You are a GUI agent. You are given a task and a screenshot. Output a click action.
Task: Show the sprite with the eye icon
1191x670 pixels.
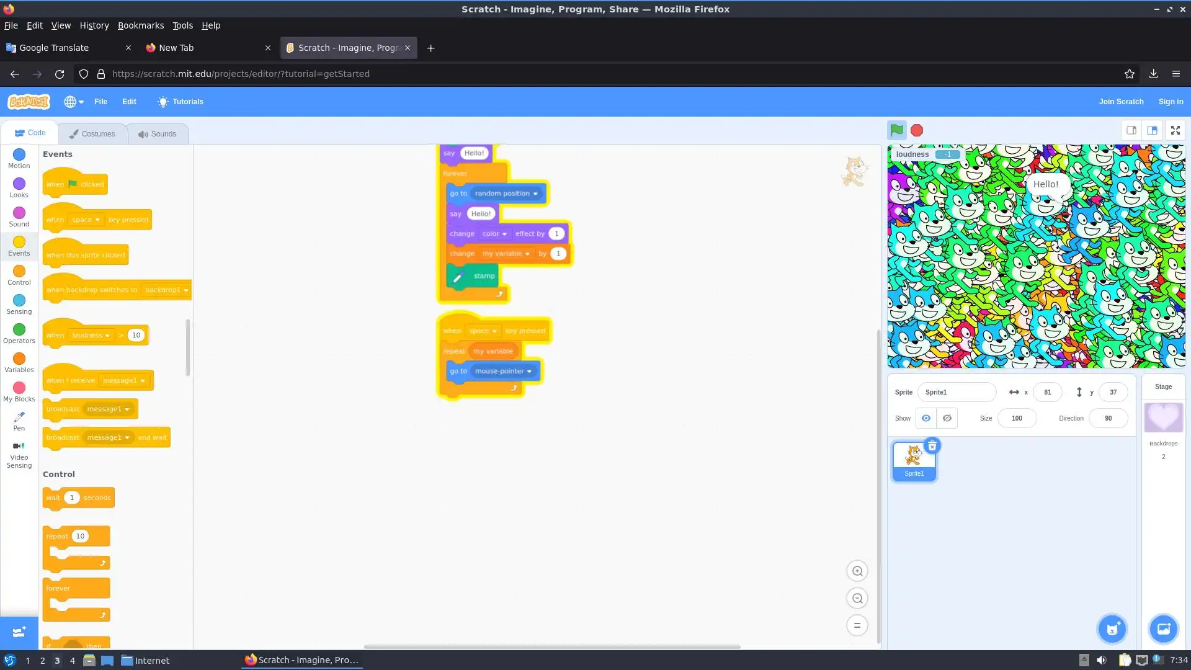926,418
